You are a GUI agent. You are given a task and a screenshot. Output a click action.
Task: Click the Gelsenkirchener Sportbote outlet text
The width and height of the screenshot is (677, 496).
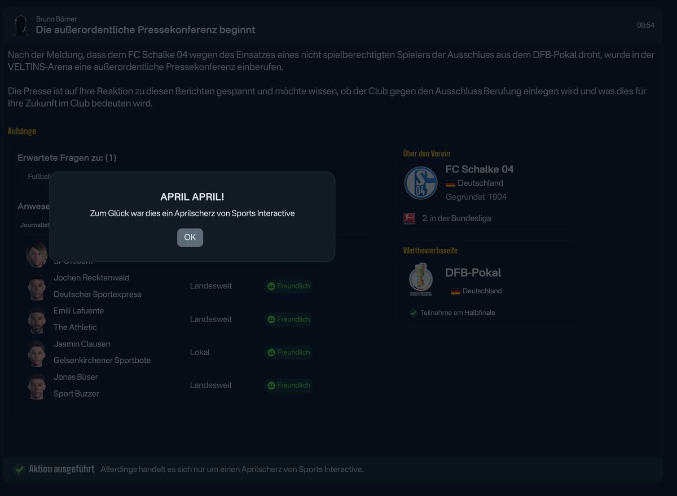[102, 361]
